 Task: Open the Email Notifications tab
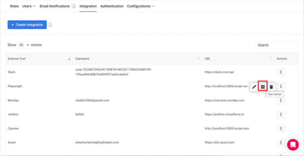tap(55, 6)
